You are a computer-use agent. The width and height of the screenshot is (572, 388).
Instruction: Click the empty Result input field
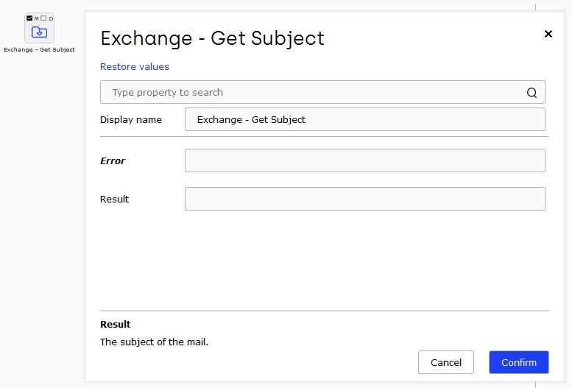coord(365,199)
